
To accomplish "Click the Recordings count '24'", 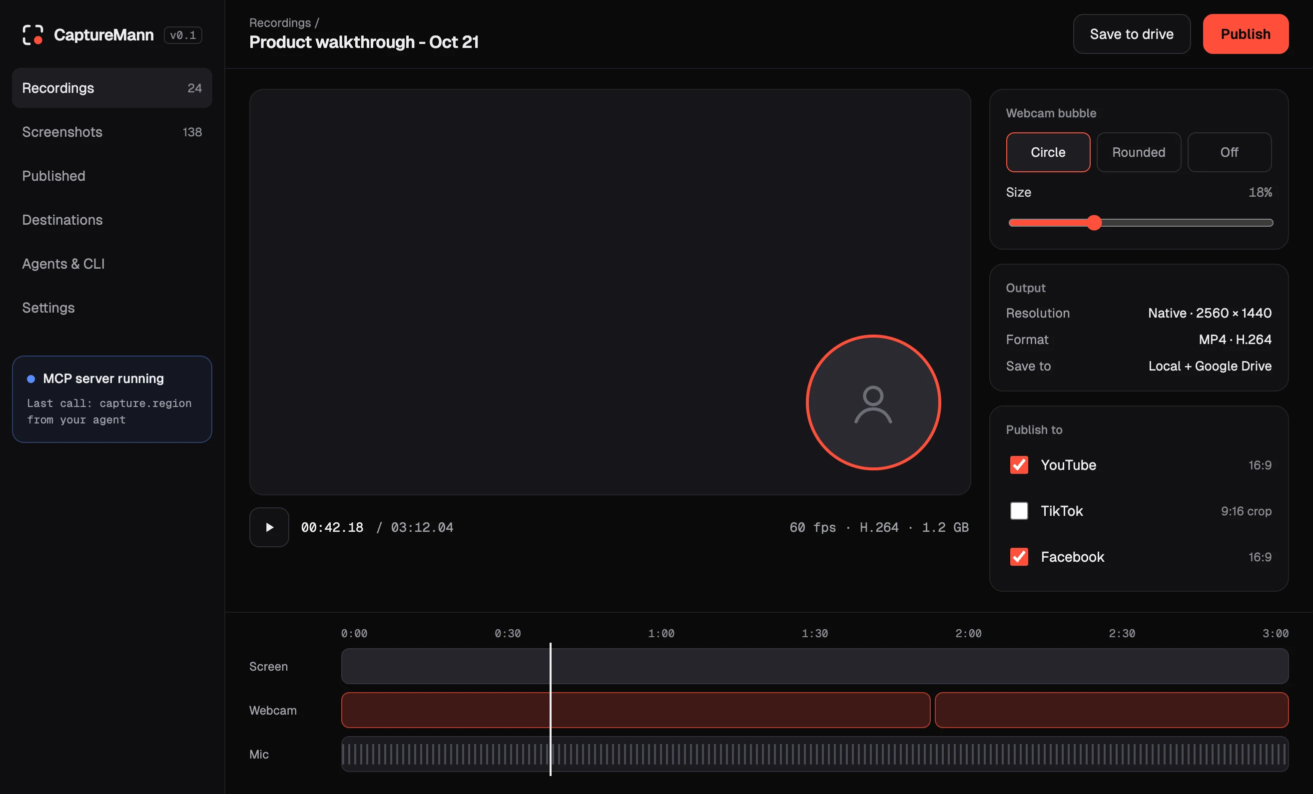I will pos(194,88).
